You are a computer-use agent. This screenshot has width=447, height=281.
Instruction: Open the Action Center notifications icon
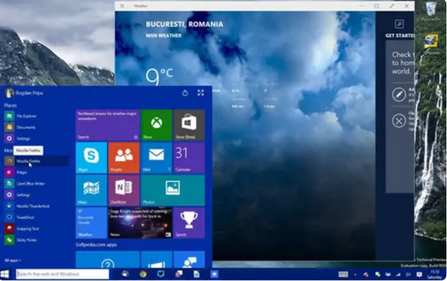419,274
